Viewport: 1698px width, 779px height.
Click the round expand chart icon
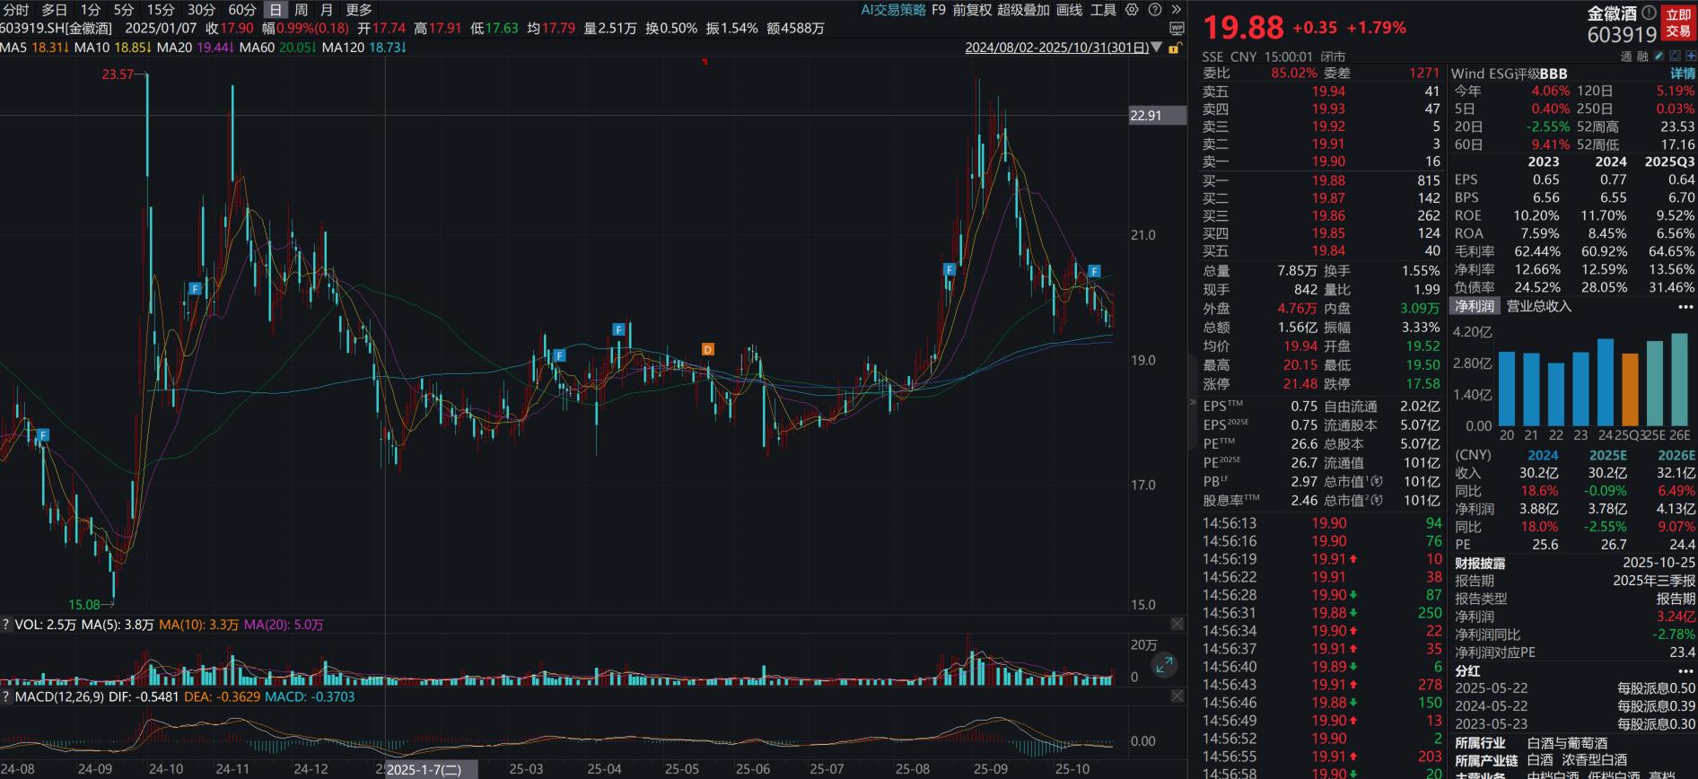[1164, 665]
